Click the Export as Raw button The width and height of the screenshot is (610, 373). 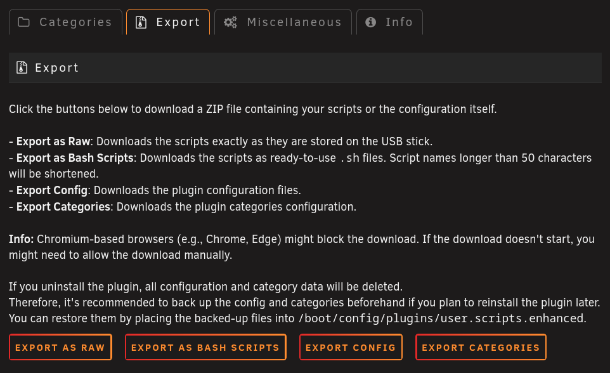tap(60, 347)
